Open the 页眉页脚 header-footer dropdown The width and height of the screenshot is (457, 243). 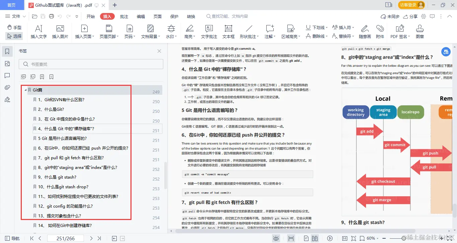109,31
